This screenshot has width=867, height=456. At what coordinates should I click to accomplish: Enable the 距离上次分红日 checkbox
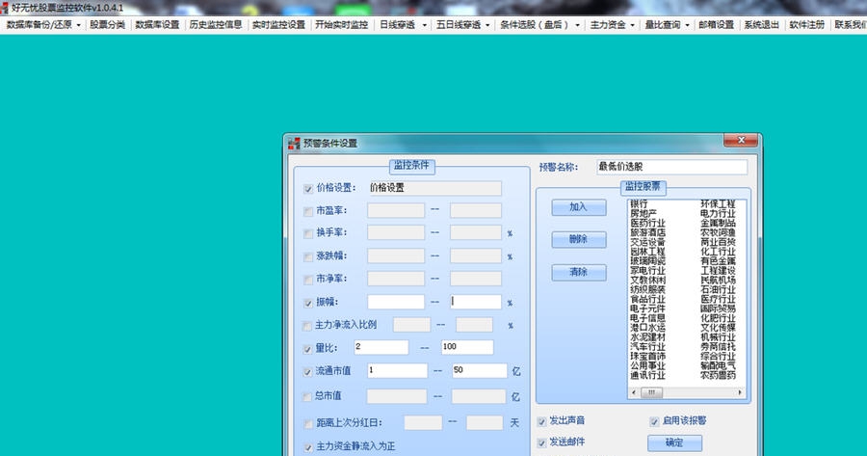308,424
